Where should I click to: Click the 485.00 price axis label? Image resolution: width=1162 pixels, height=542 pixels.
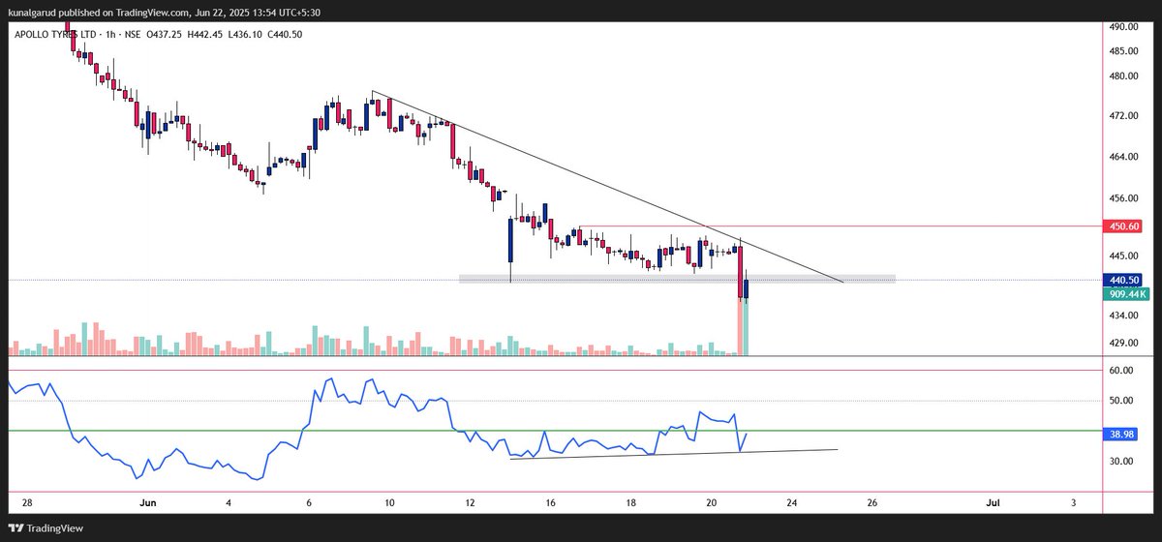pyautogui.click(x=1123, y=51)
